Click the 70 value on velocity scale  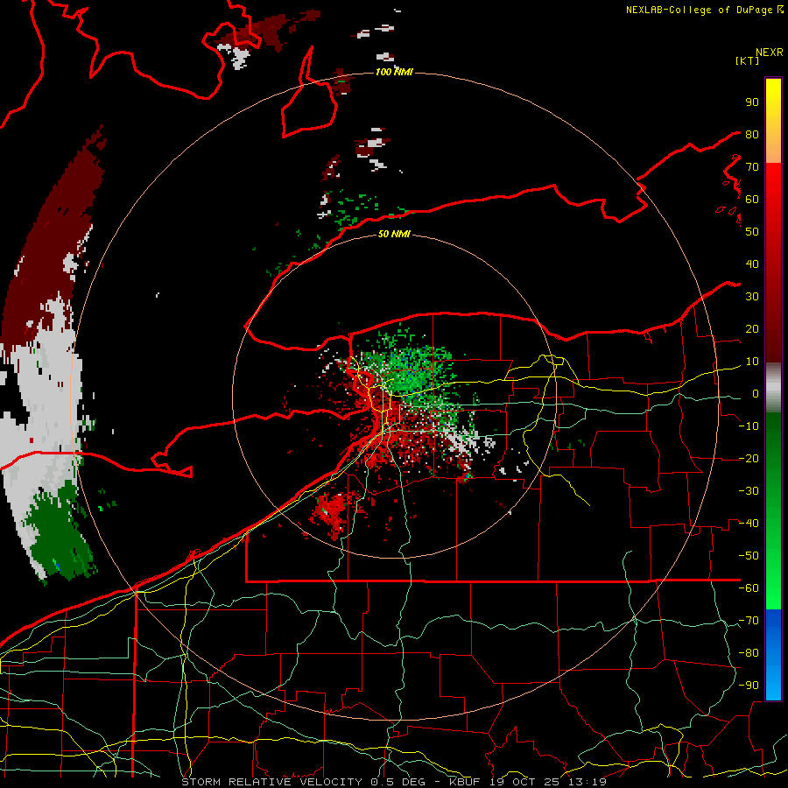752,167
